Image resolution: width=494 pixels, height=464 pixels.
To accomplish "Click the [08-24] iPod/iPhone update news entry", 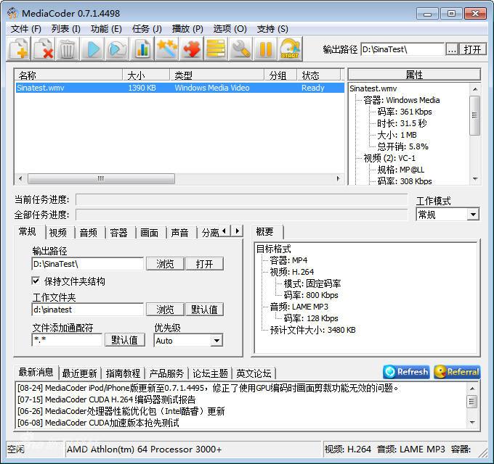I will point(208,388).
